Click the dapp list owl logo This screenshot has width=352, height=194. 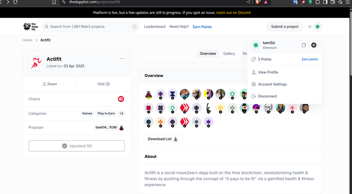(x=31, y=27)
